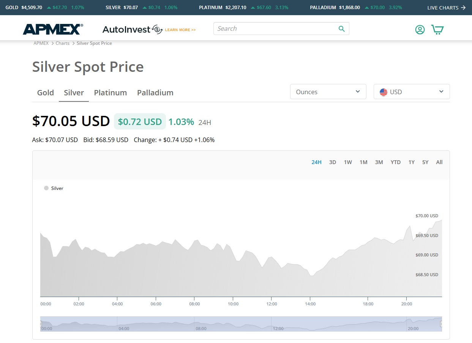Open the shopping cart icon

pos(437,30)
